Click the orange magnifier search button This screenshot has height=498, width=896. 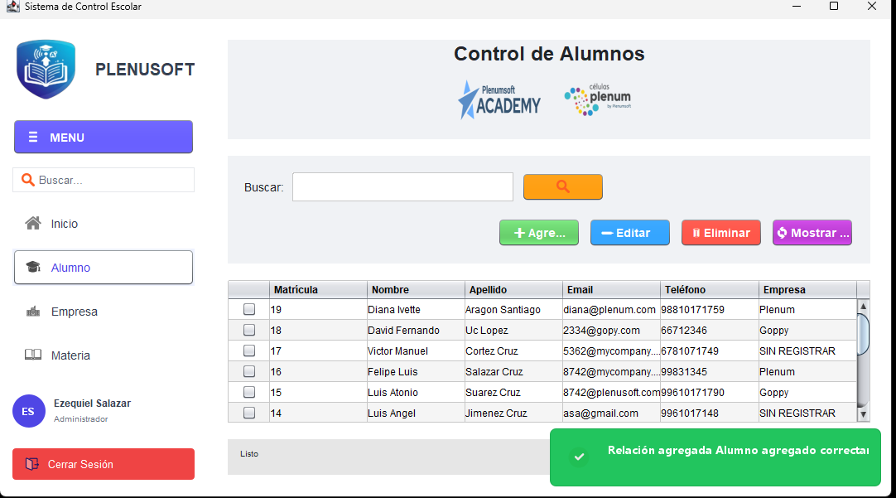(x=562, y=186)
